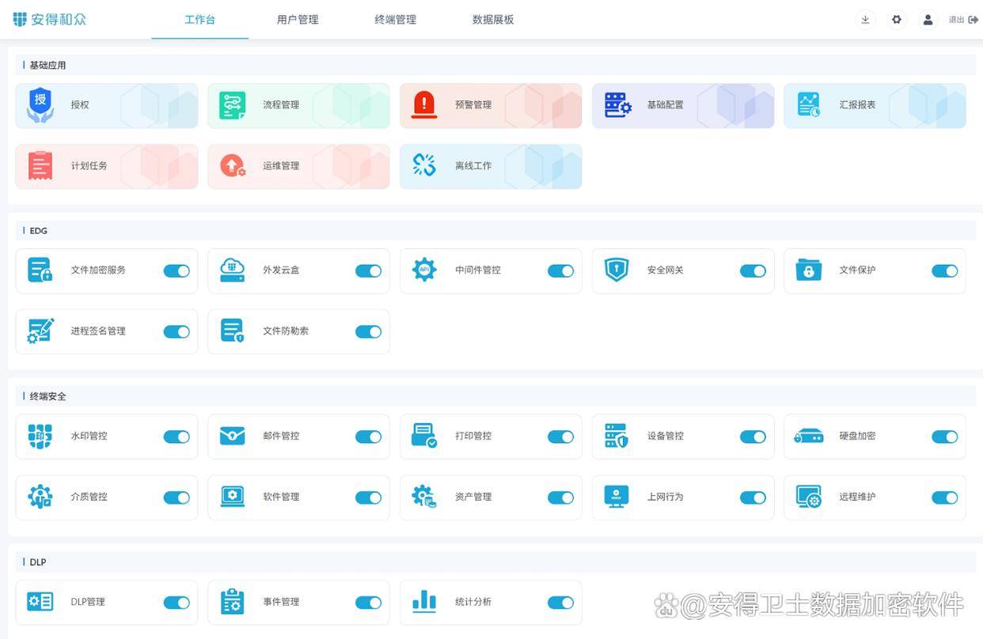The height and width of the screenshot is (639, 983).
Task: Switch to the 工作台 tab
Action: [x=199, y=20]
